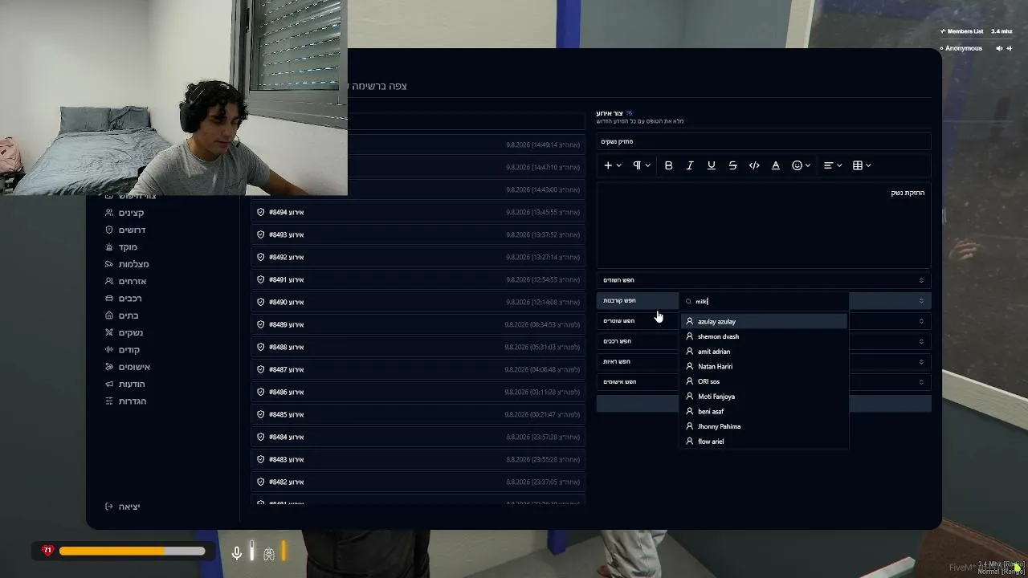
Task: Open event #8489 in the list
Action: [418, 324]
